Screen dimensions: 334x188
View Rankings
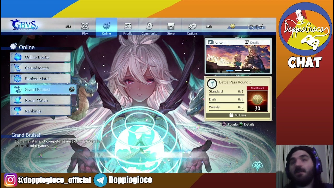[x=40, y=111]
